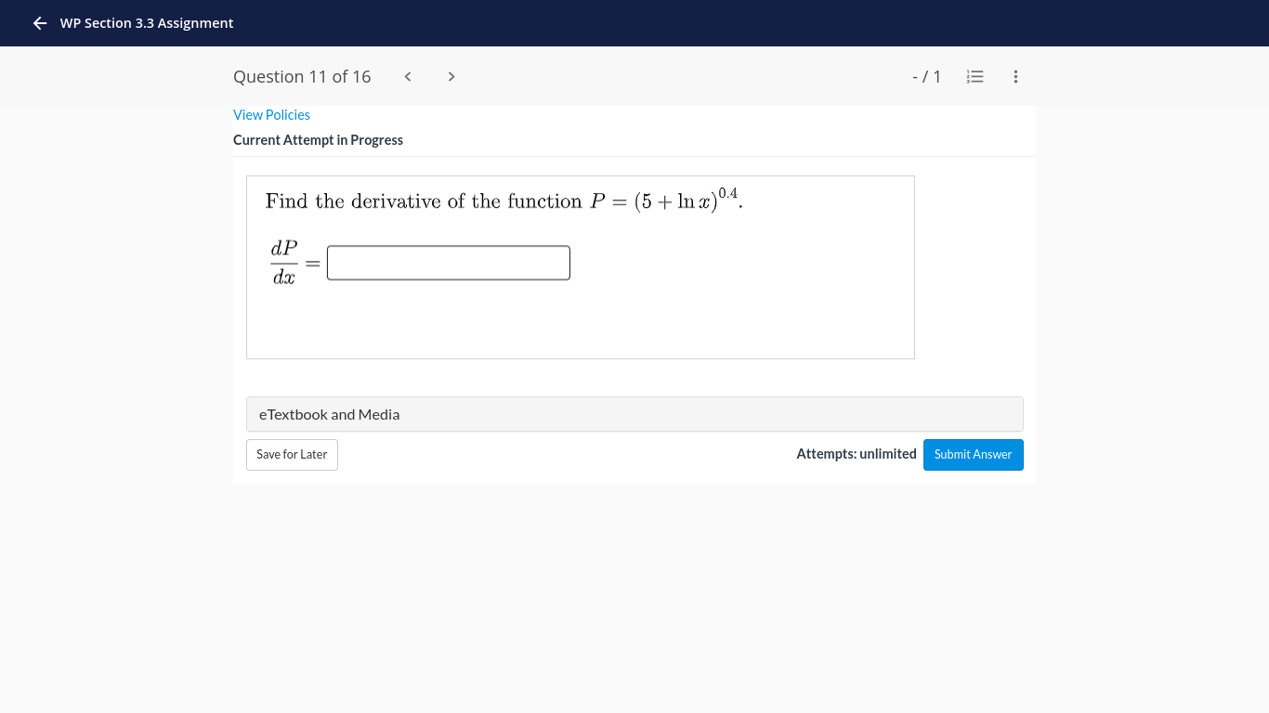Save the question for later

(292, 455)
